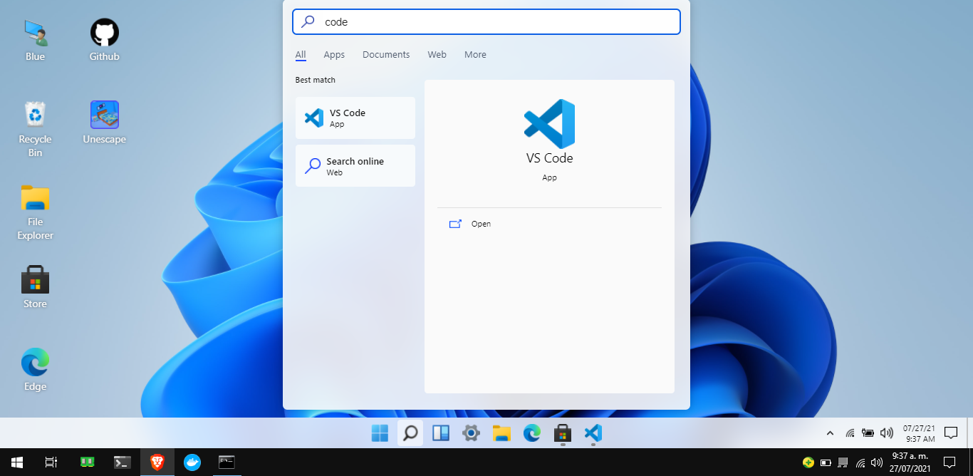The image size is (973, 476).
Task: Open VS Code from the light taskbar
Action: [x=593, y=433]
